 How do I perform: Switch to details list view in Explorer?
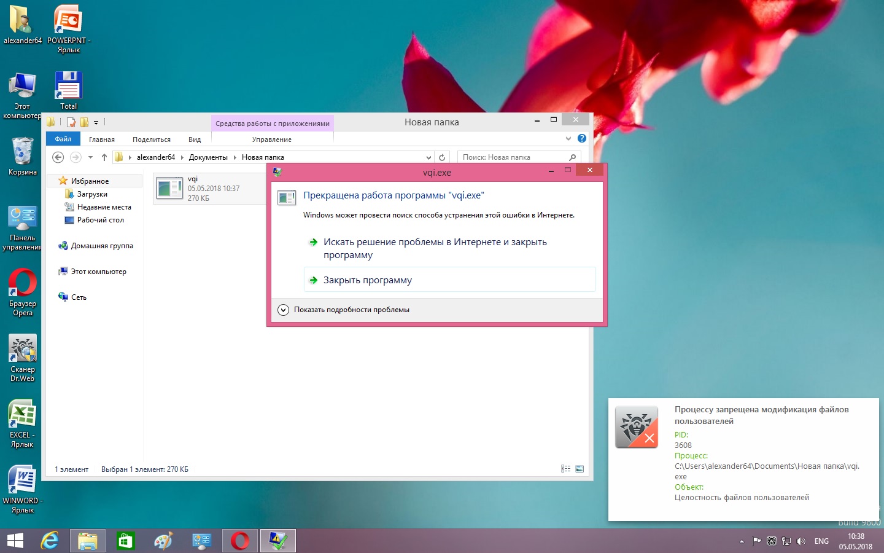click(565, 469)
